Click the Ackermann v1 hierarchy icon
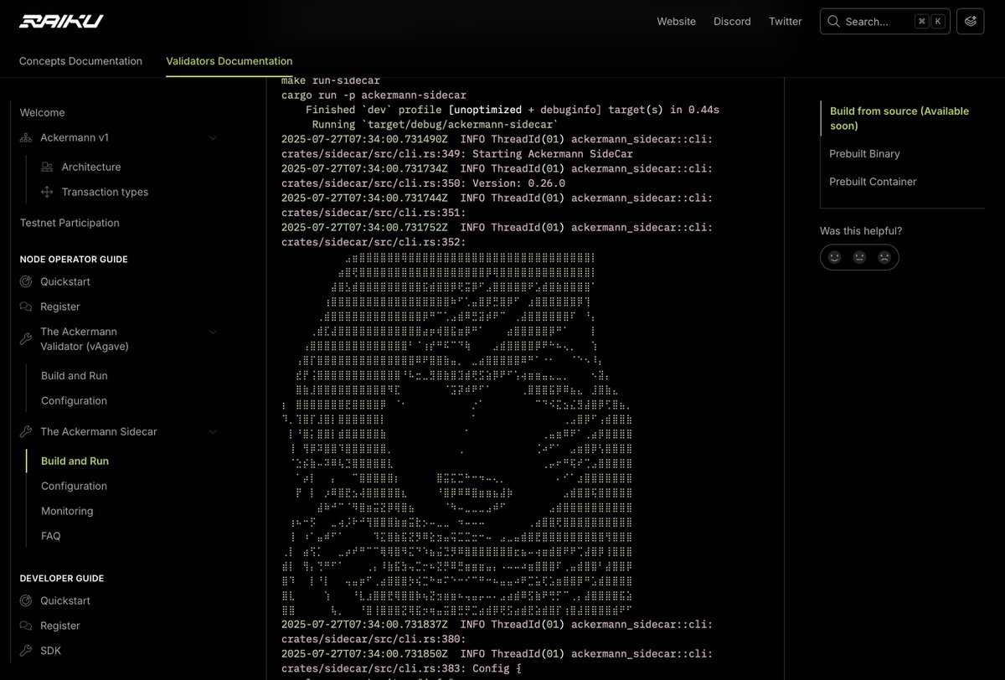This screenshot has width=1005, height=680. click(26, 137)
